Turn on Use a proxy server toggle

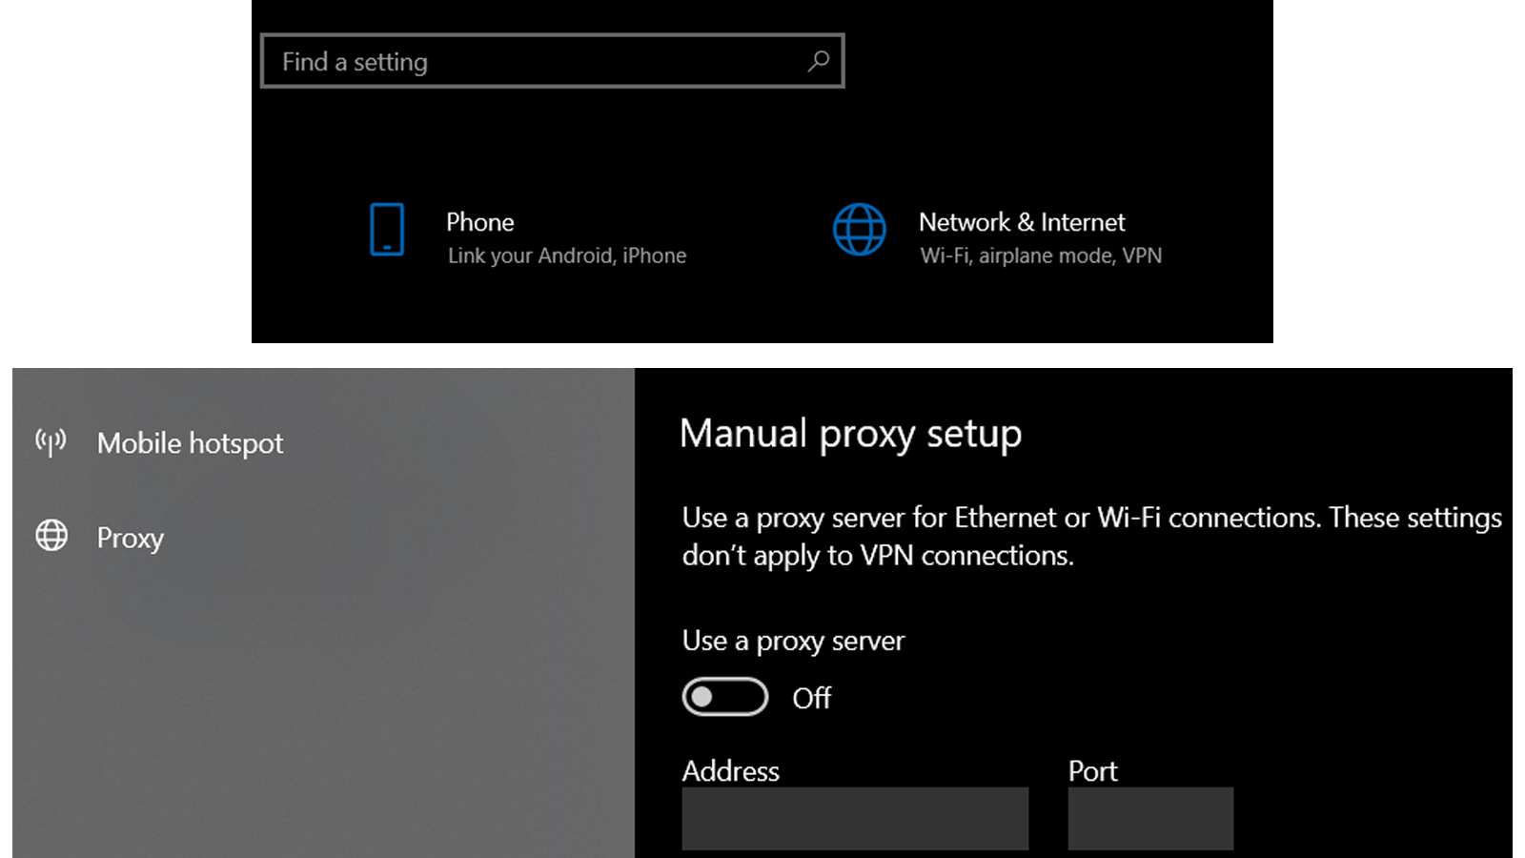[x=725, y=697]
